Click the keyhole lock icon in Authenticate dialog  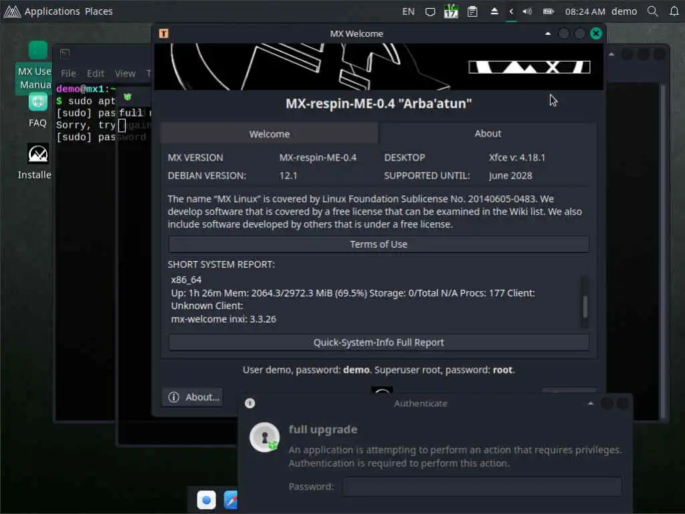coord(264,437)
